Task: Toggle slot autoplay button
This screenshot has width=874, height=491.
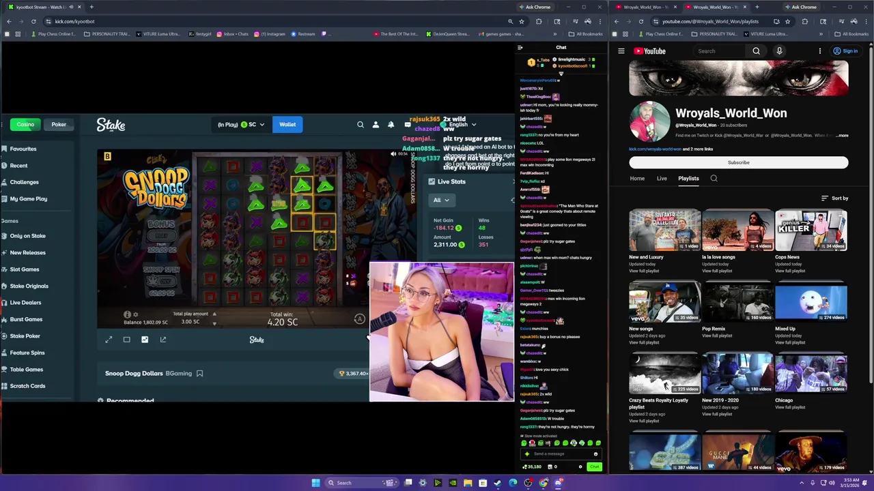Action: point(359,319)
